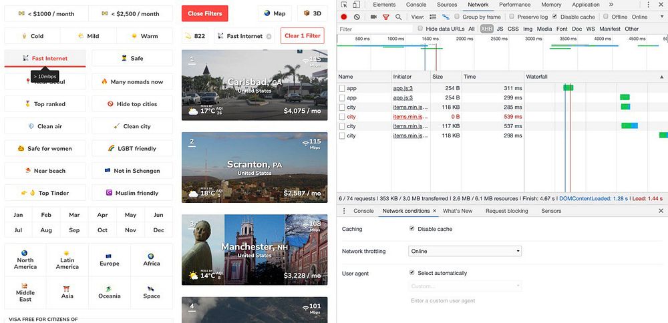Viewport: 668px width, 323px height.
Task: Open the Carlsbad, CA city card
Action: coord(255,85)
